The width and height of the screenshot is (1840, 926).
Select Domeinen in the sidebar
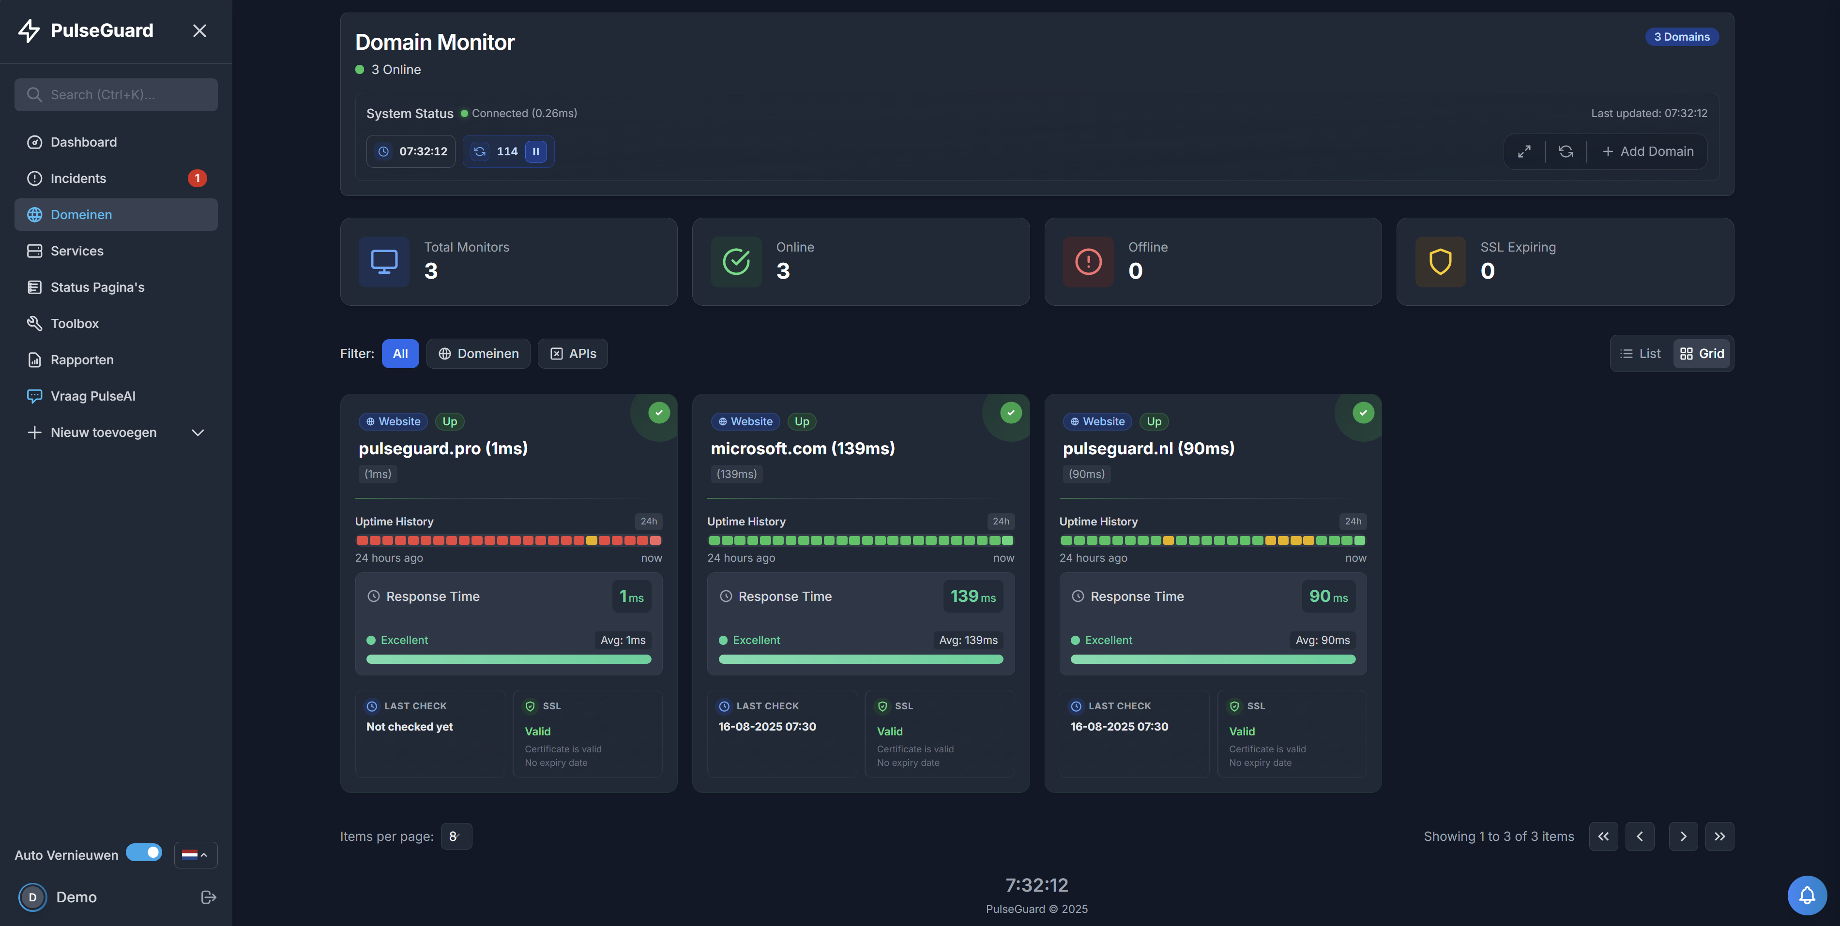click(x=116, y=214)
